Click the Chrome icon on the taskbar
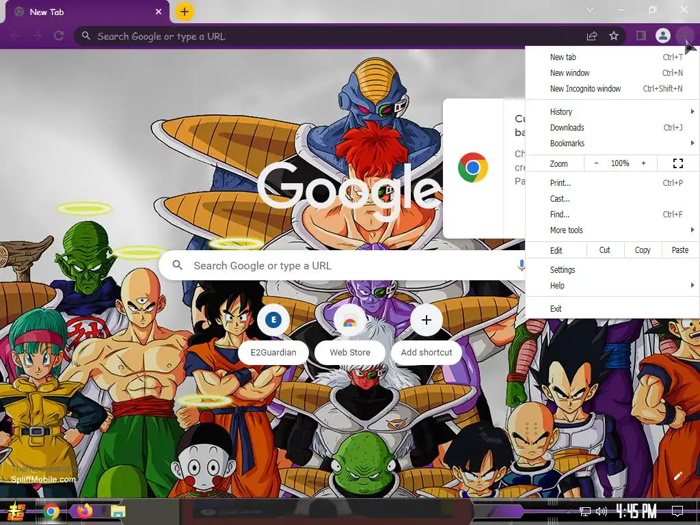The width and height of the screenshot is (700, 525). point(51,511)
